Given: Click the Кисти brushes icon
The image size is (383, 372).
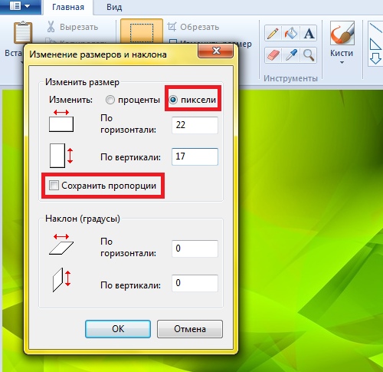Looking at the screenshot, I should coord(342,33).
